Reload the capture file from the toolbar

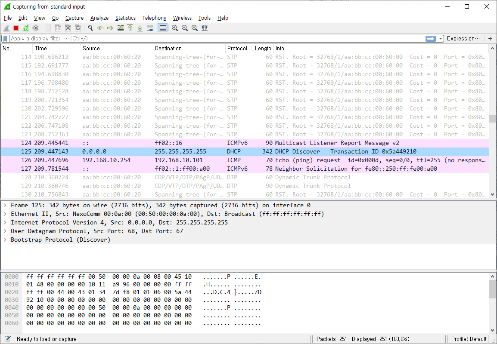point(78,28)
